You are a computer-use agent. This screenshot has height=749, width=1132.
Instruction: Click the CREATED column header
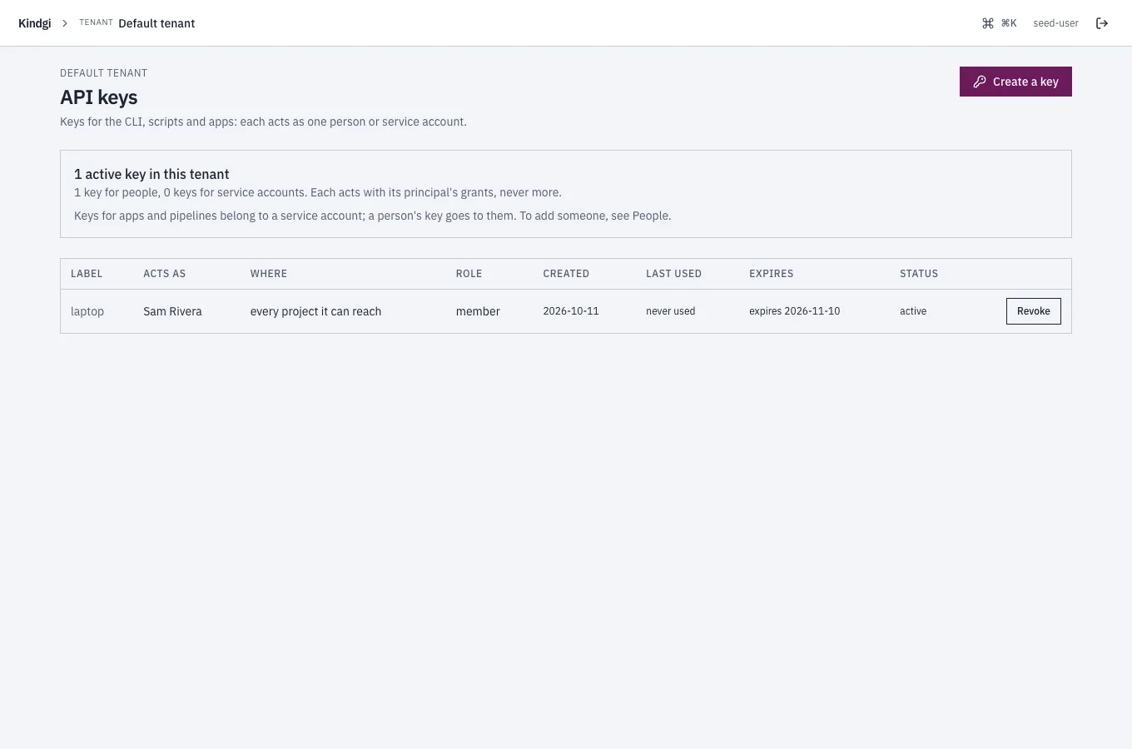[x=566, y=274]
